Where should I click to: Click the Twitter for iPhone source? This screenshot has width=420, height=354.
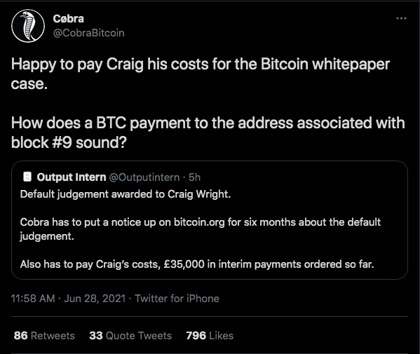coord(177,299)
